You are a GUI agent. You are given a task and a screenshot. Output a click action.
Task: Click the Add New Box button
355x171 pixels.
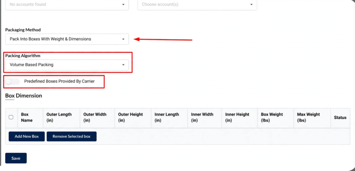[x=27, y=136]
